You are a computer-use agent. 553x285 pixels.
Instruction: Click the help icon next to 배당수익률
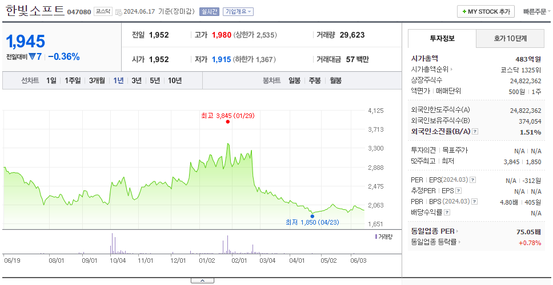[x=447, y=213]
